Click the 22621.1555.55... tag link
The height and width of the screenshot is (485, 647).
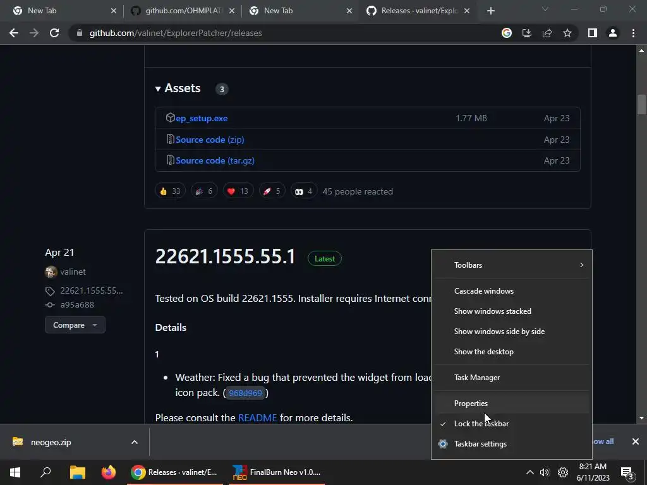point(91,290)
